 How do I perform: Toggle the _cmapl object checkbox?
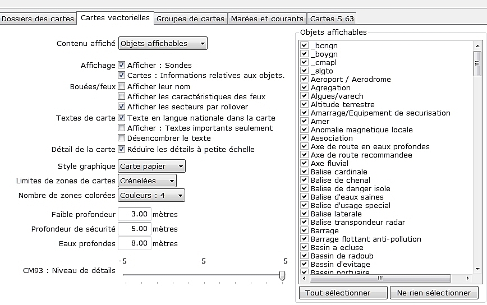(304, 62)
